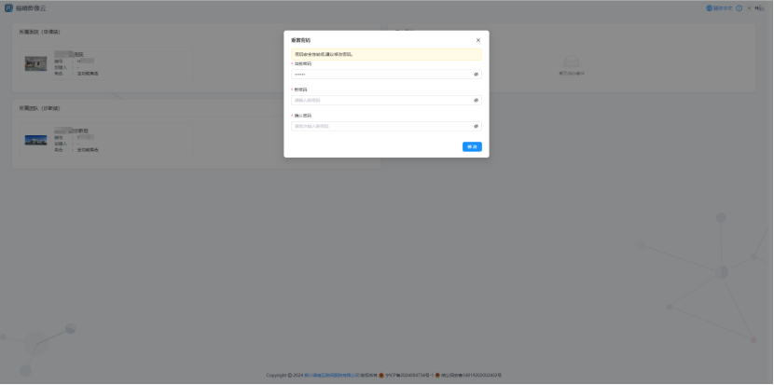The height and width of the screenshot is (385, 774).
Task: Expand the user account dropdown arrow
Action: click(x=749, y=7)
